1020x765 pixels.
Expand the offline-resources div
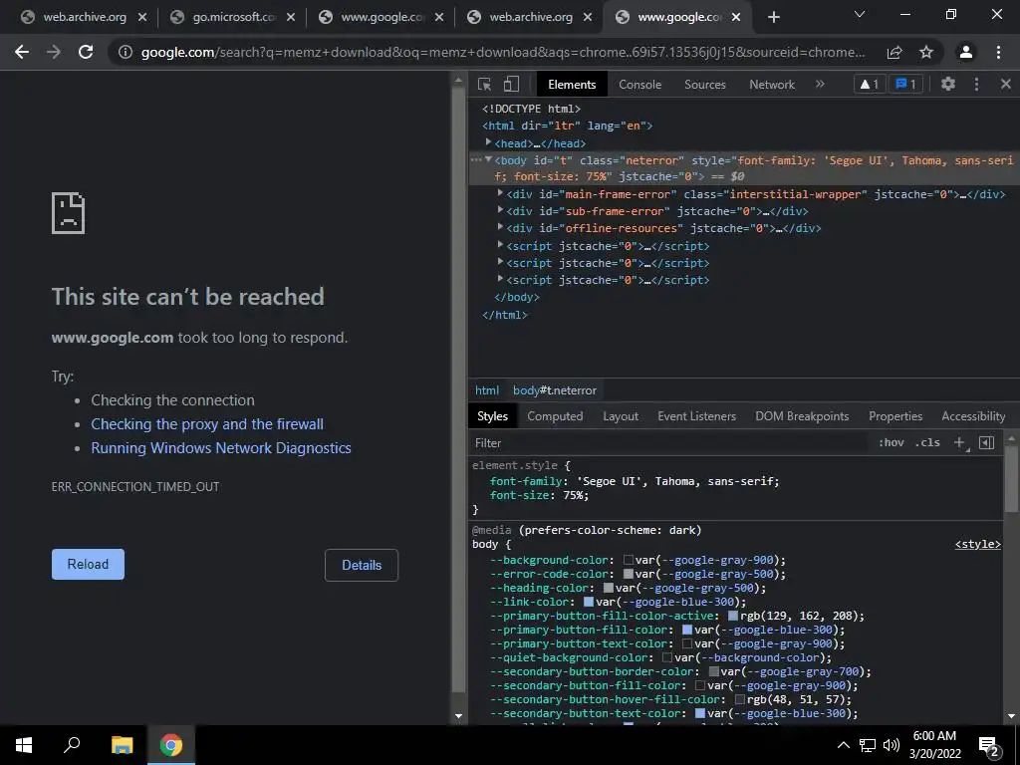500,227
